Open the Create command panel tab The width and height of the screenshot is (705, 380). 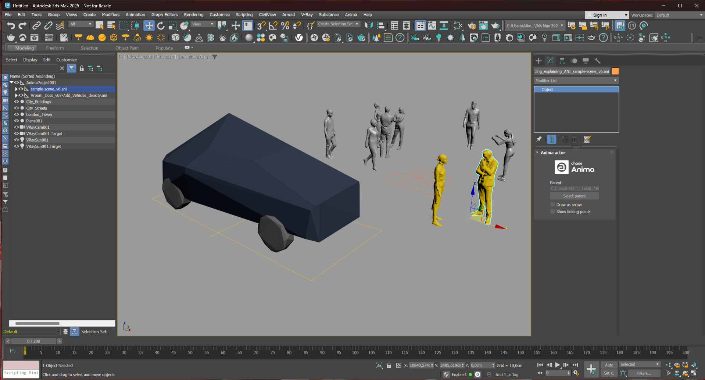click(538, 61)
